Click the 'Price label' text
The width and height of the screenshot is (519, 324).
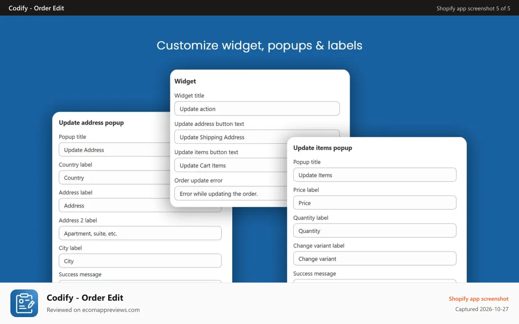306,190
